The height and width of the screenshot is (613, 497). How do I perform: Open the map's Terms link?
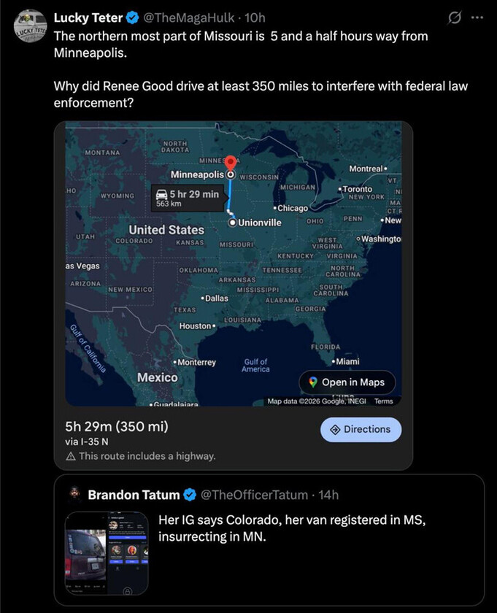(383, 401)
